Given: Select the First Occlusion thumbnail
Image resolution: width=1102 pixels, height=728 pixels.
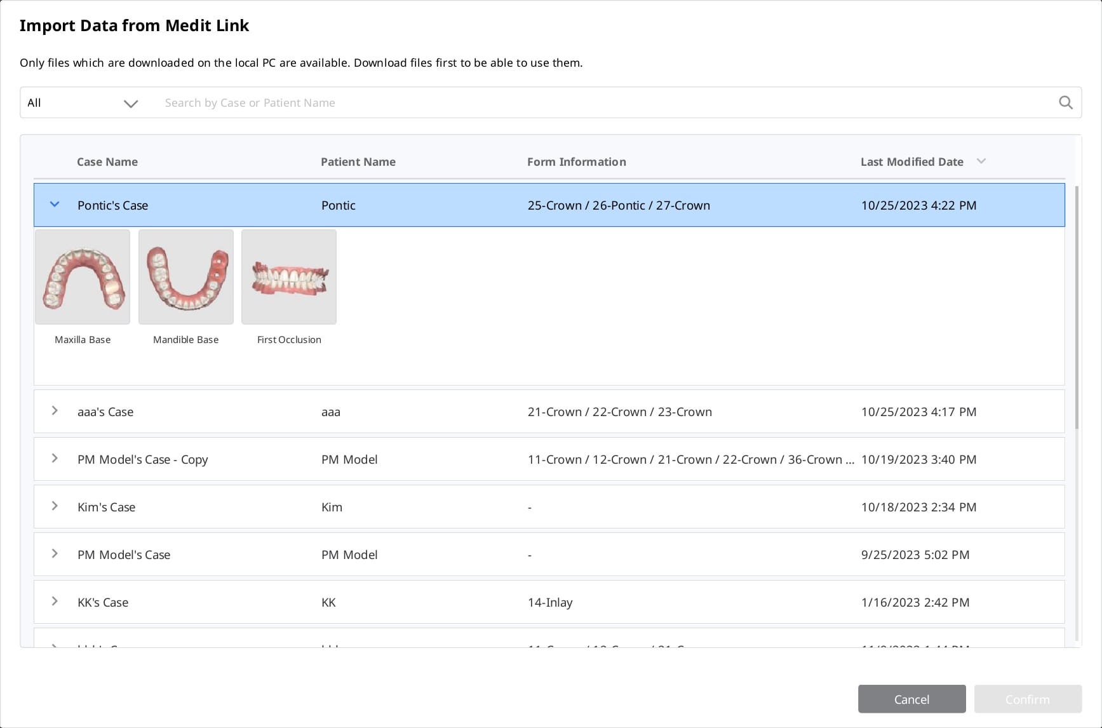Looking at the screenshot, I should coord(289,277).
